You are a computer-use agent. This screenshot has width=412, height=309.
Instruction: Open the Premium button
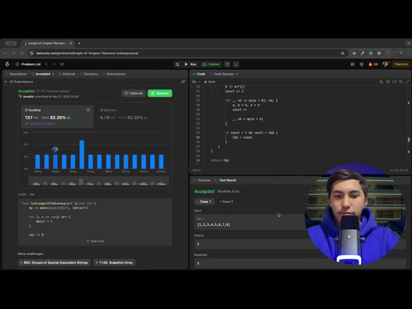coord(401,64)
